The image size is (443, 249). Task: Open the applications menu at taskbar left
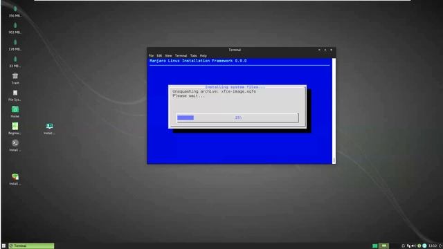pyautogui.click(x=3, y=246)
